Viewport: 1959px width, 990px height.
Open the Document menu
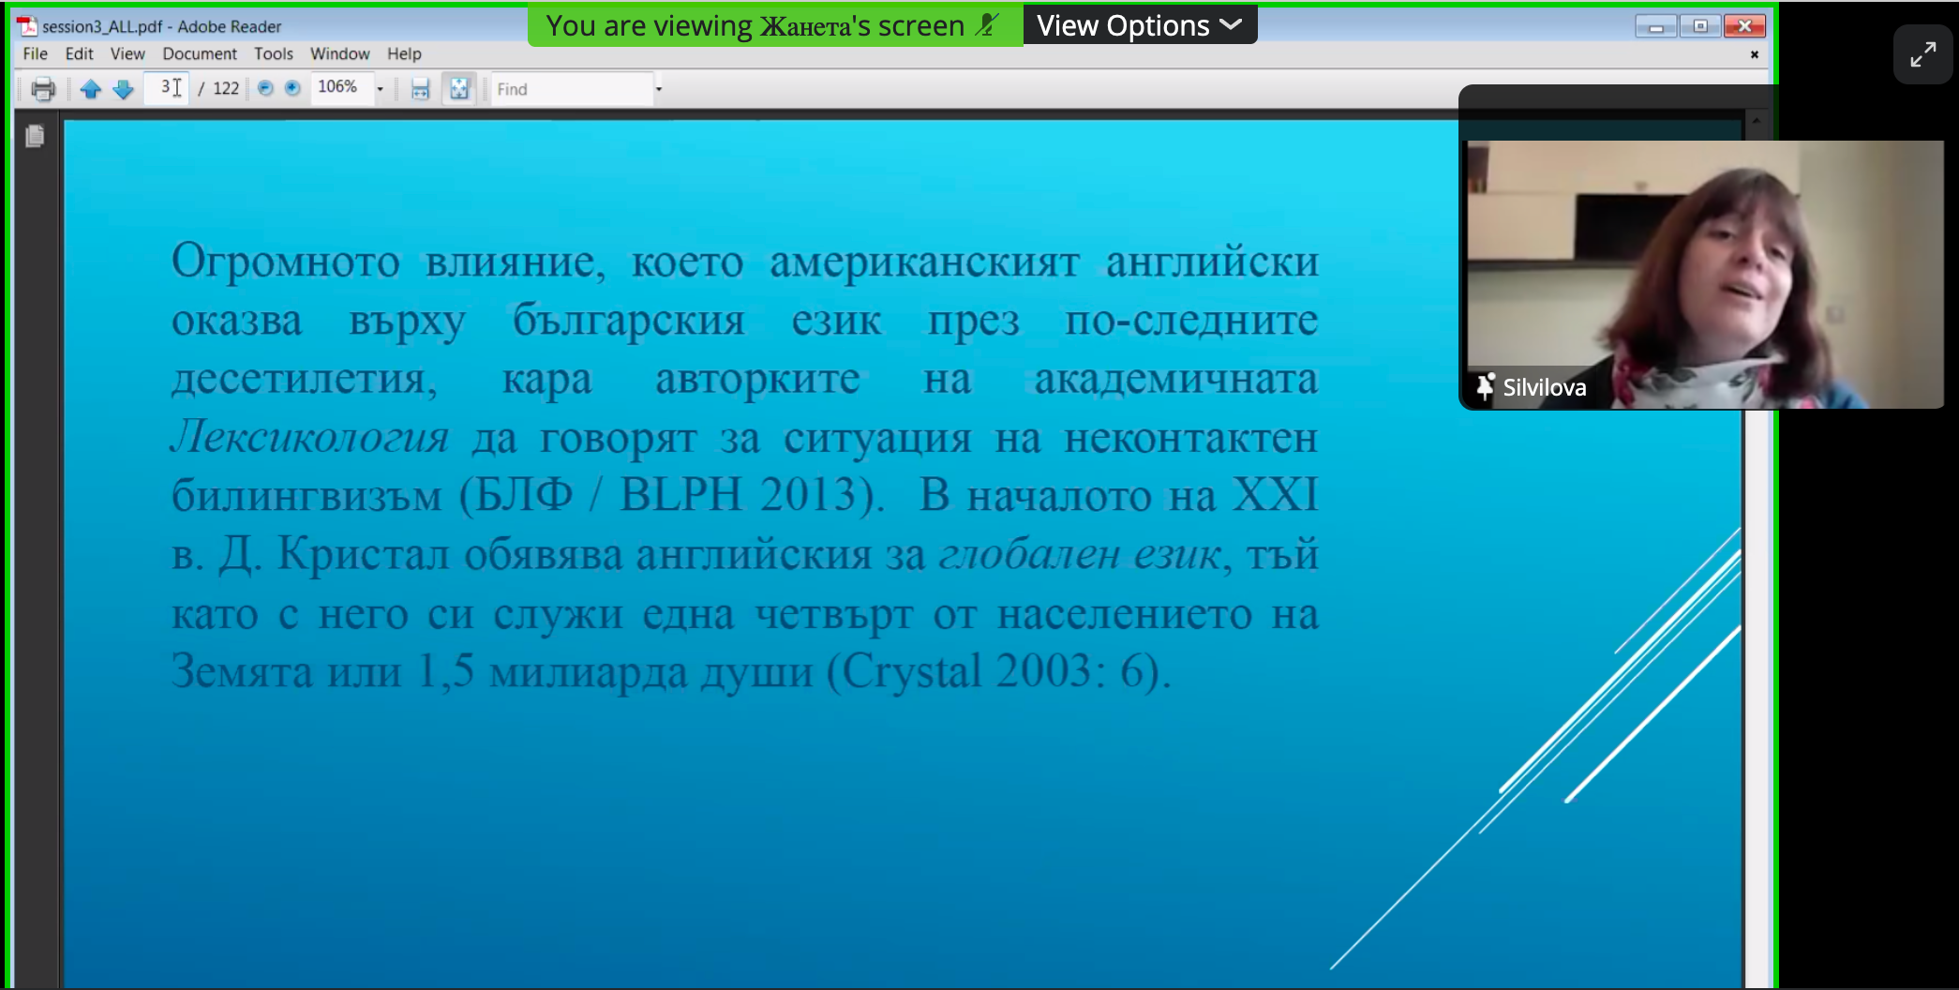pyautogui.click(x=199, y=53)
